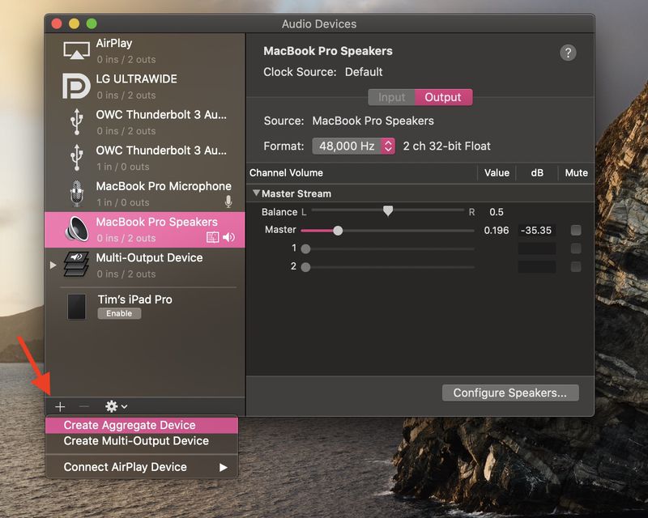
Task: Toggle Mute checkbox for Master channel
Action: click(576, 230)
